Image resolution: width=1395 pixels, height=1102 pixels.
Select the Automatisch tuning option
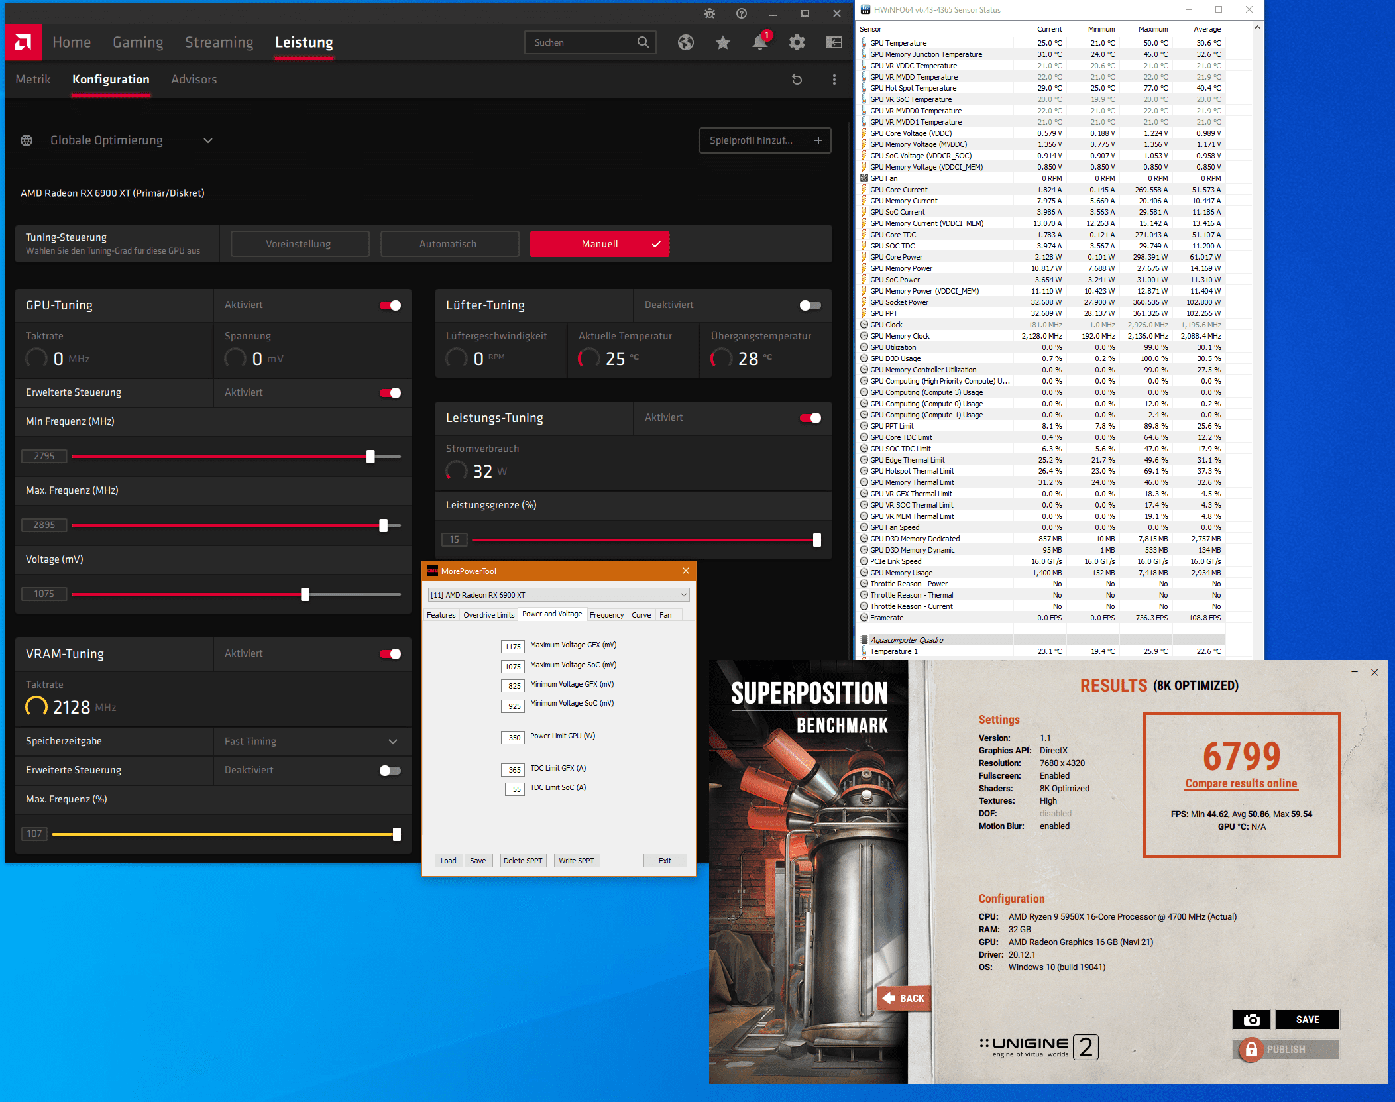point(449,244)
